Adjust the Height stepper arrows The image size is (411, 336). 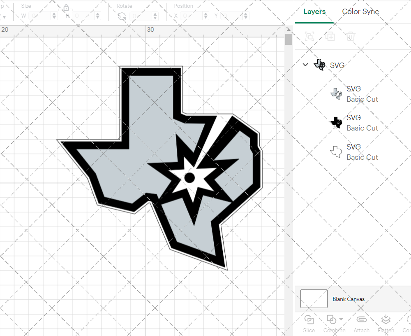coord(97,16)
